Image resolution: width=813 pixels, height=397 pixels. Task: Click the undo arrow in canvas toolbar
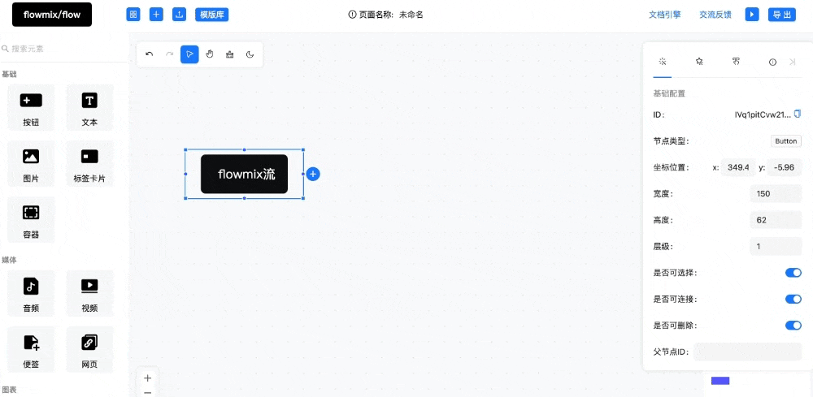(x=150, y=54)
